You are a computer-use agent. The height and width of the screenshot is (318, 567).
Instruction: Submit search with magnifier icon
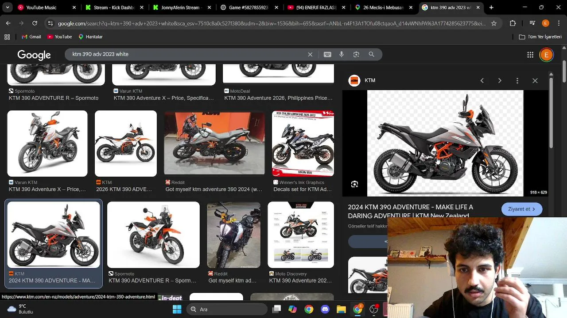(x=372, y=54)
